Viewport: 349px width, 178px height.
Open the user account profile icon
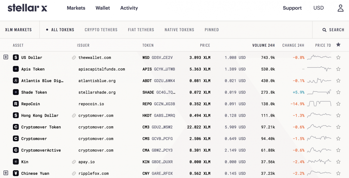(340, 8)
